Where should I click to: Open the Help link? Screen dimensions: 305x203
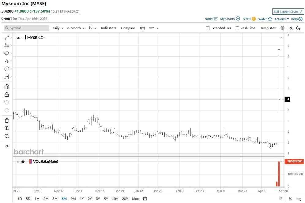296,19
